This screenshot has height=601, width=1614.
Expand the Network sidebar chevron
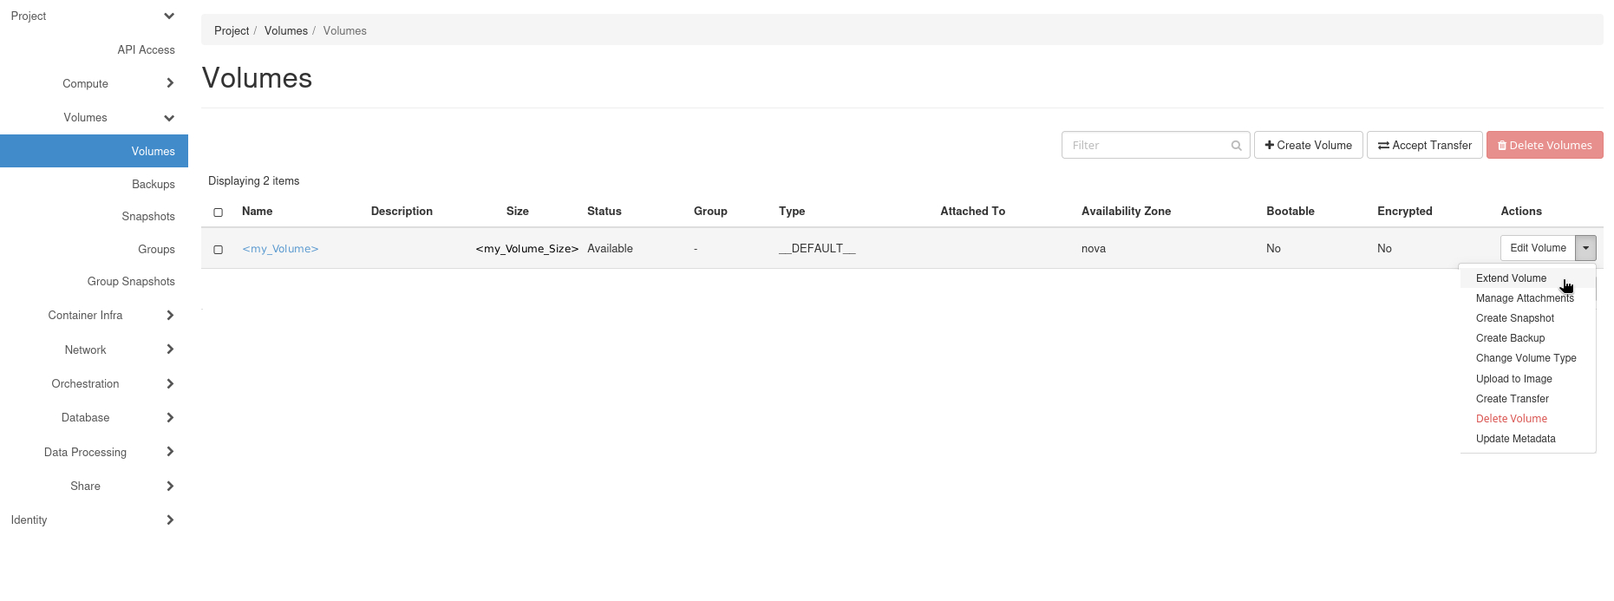(x=170, y=349)
